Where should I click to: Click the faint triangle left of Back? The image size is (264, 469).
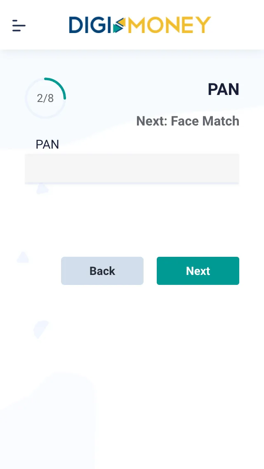23,258
